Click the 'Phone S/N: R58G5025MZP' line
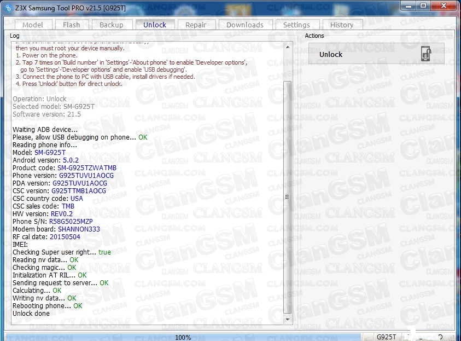This screenshot has height=341, width=461. pyautogui.click(x=52, y=221)
